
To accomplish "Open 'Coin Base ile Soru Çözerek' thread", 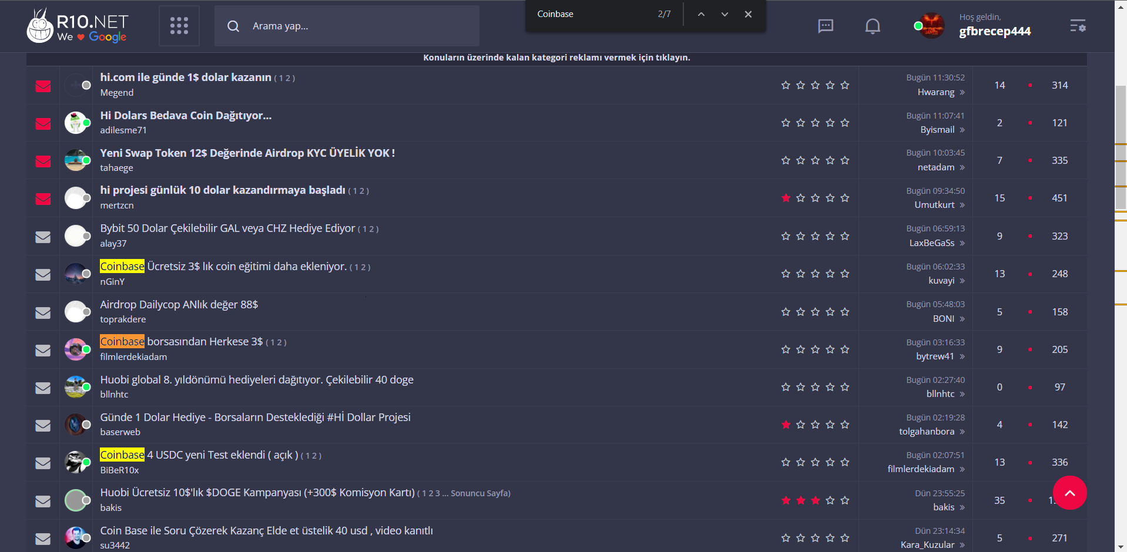I will [x=266, y=531].
